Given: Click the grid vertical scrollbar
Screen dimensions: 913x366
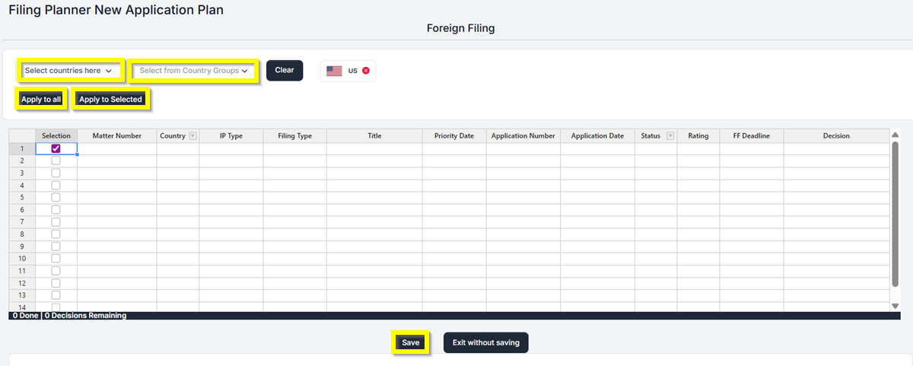Looking at the screenshot, I should (x=895, y=213).
